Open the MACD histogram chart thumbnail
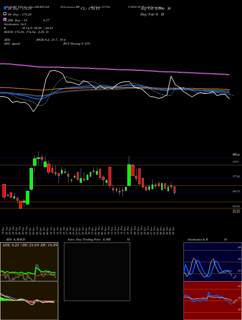242x320 pixels. click(x=29, y=301)
